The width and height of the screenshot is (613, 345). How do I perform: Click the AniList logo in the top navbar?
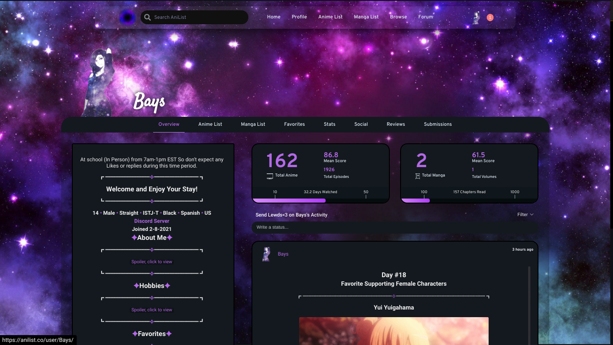(127, 17)
